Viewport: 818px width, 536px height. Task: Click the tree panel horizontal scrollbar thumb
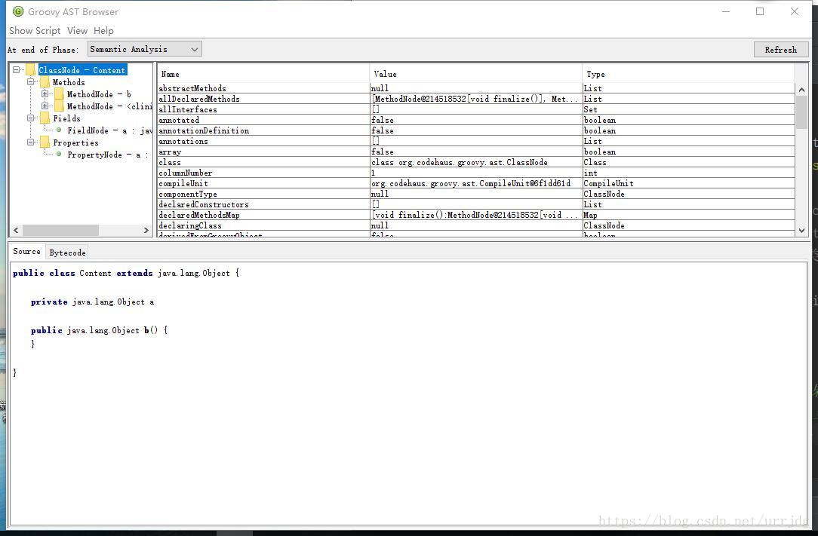(60, 230)
